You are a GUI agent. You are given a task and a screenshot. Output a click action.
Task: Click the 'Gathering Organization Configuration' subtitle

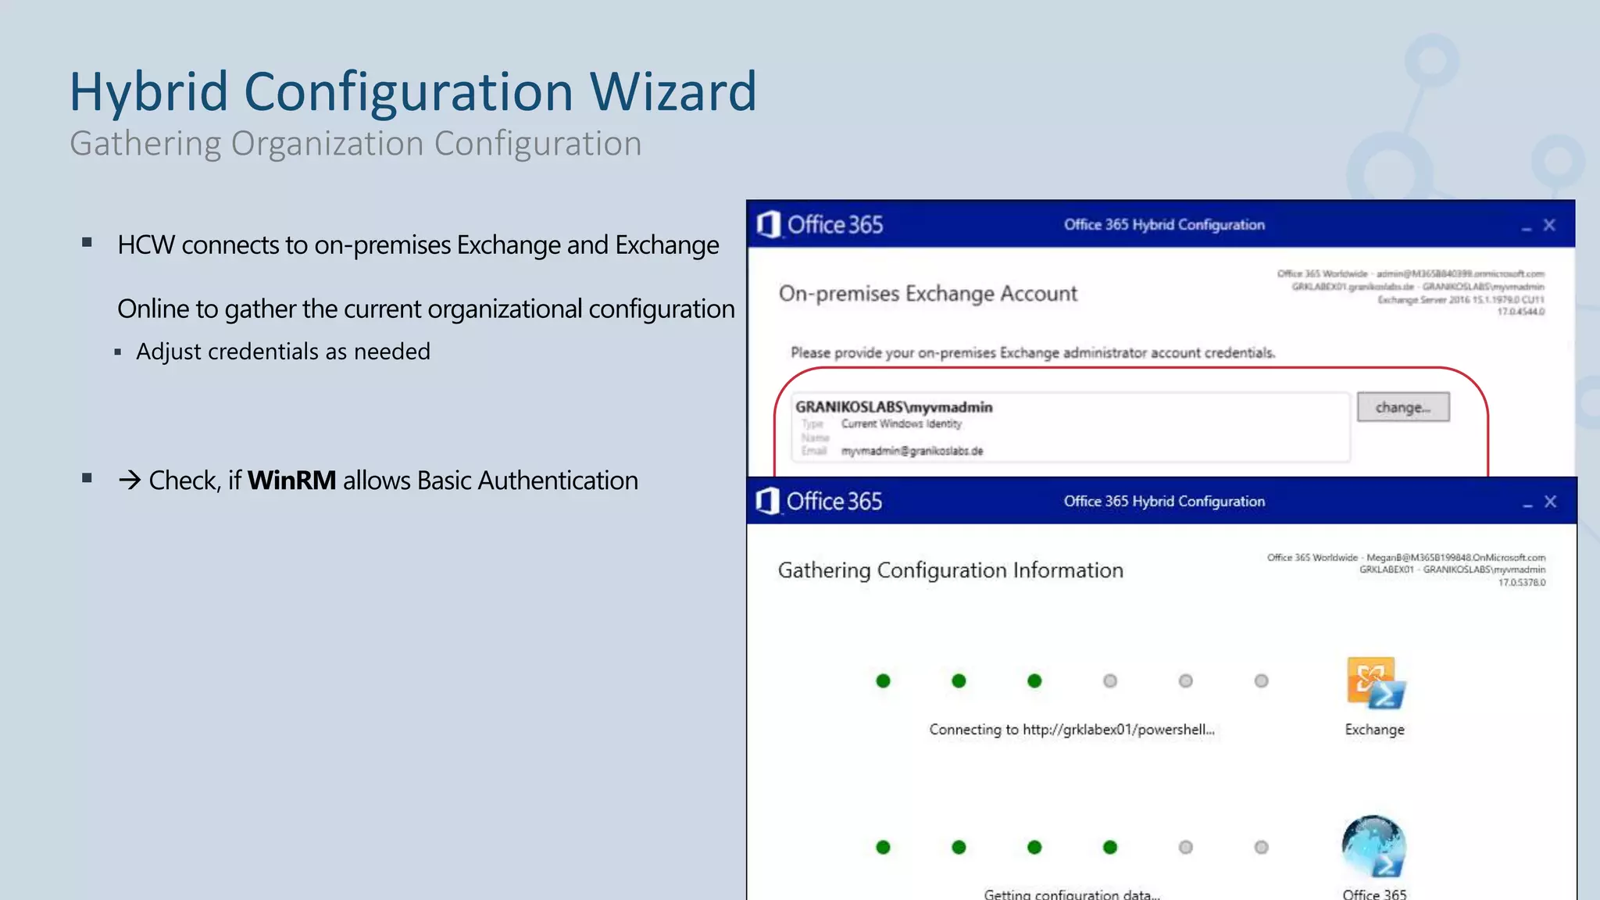click(x=355, y=144)
